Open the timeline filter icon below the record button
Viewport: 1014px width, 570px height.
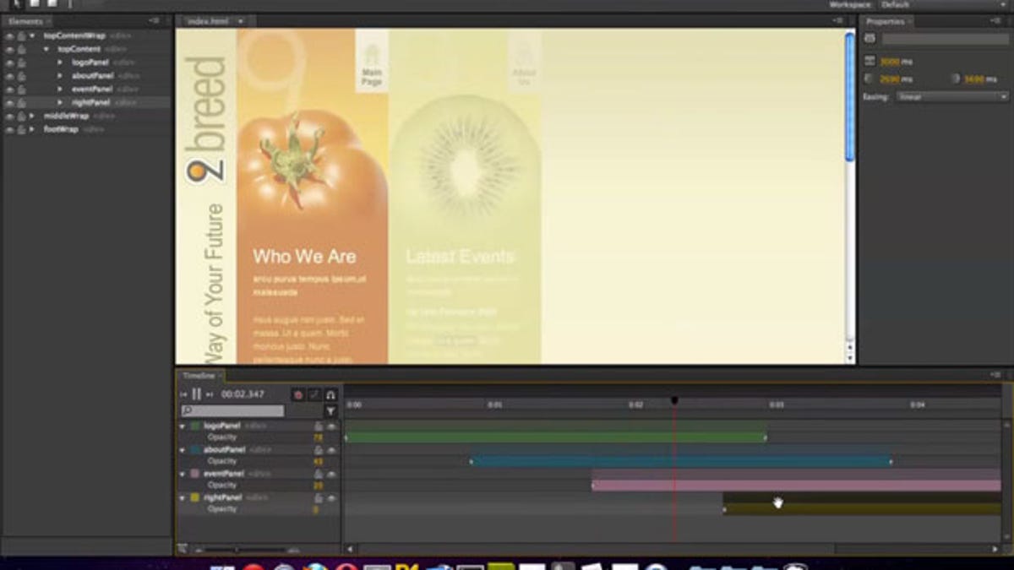coord(331,412)
